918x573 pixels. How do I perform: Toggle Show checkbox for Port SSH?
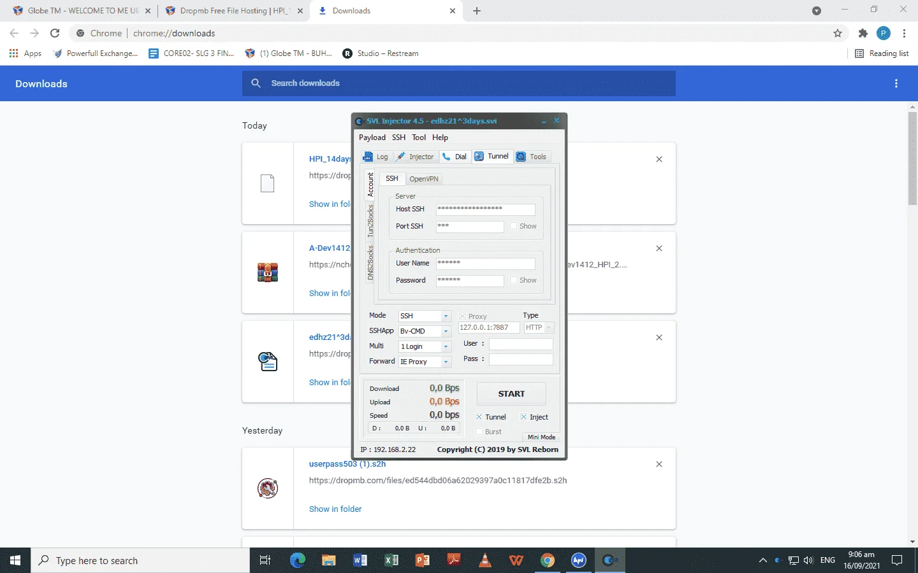(513, 226)
